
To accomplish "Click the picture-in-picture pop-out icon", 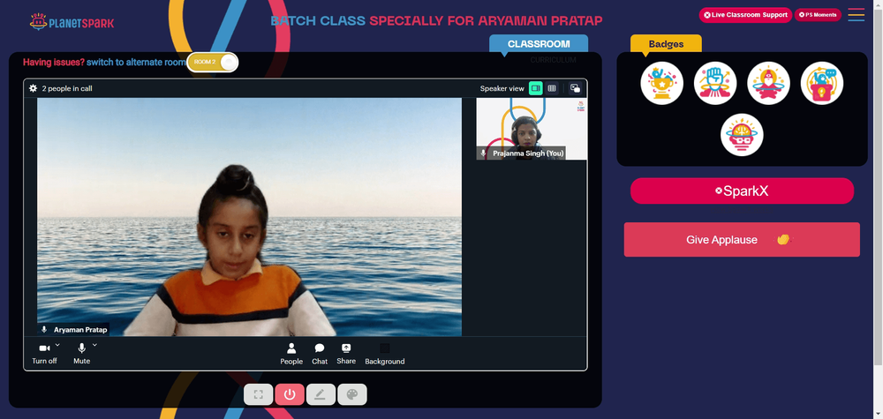I will [x=575, y=88].
